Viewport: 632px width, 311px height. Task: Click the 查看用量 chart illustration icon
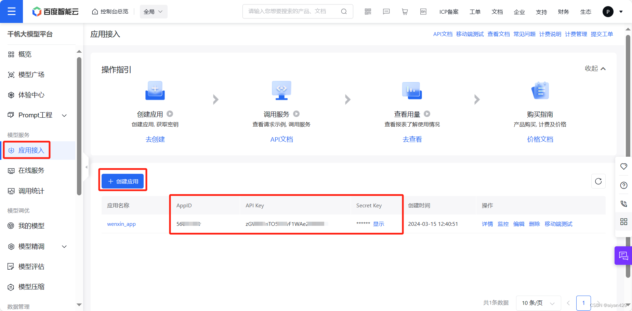pyautogui.click(x=412, y=91)
